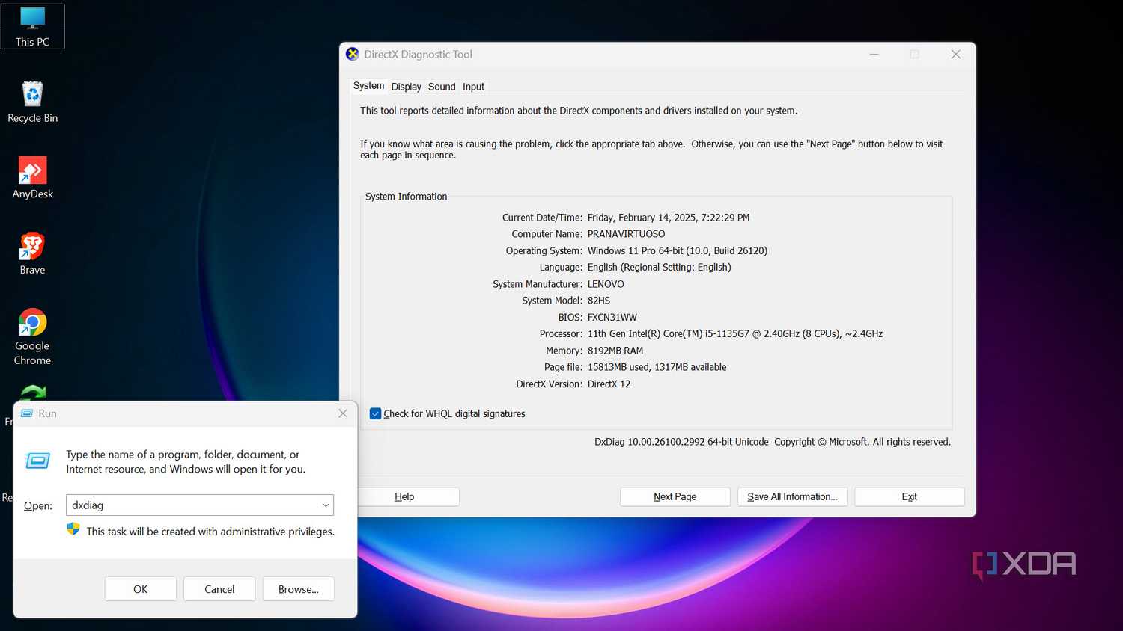The width and height of the screenshot is (1123, 631).
Task: Cancel the Run dialog
Action: click(x=219, y=589)
